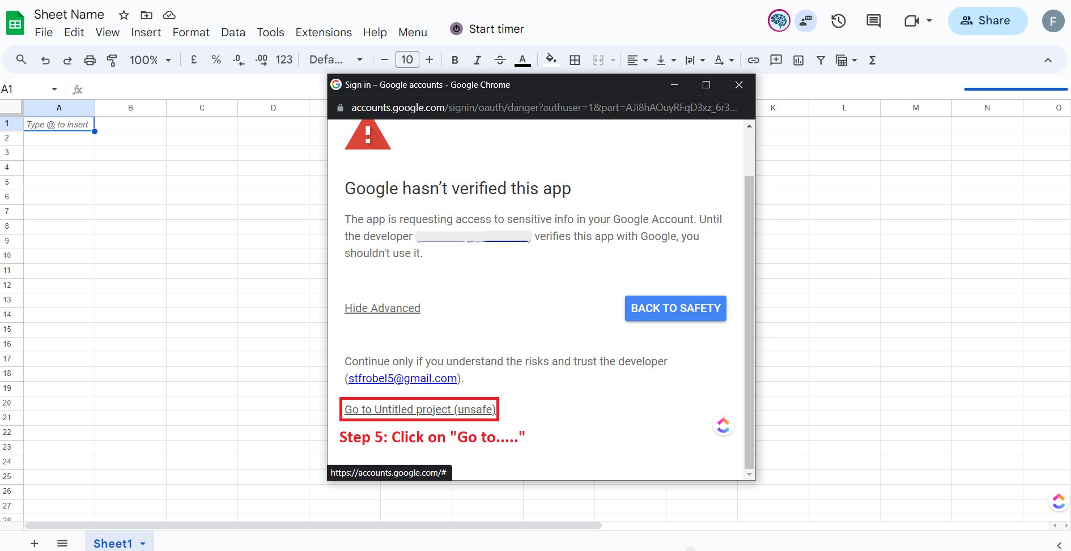
Task: Redo the last action
Action: (67, 60)
